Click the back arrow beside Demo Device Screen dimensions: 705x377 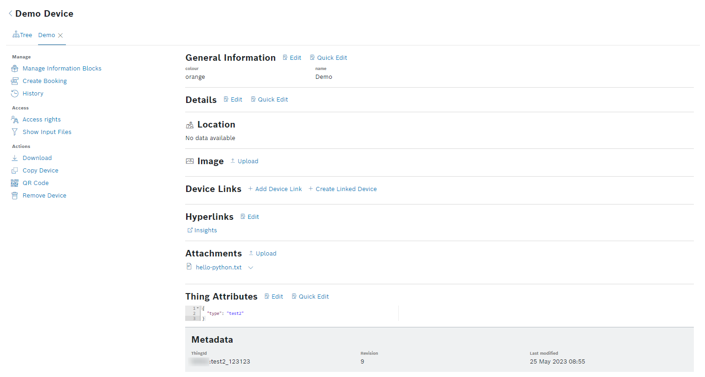(10, 13)
